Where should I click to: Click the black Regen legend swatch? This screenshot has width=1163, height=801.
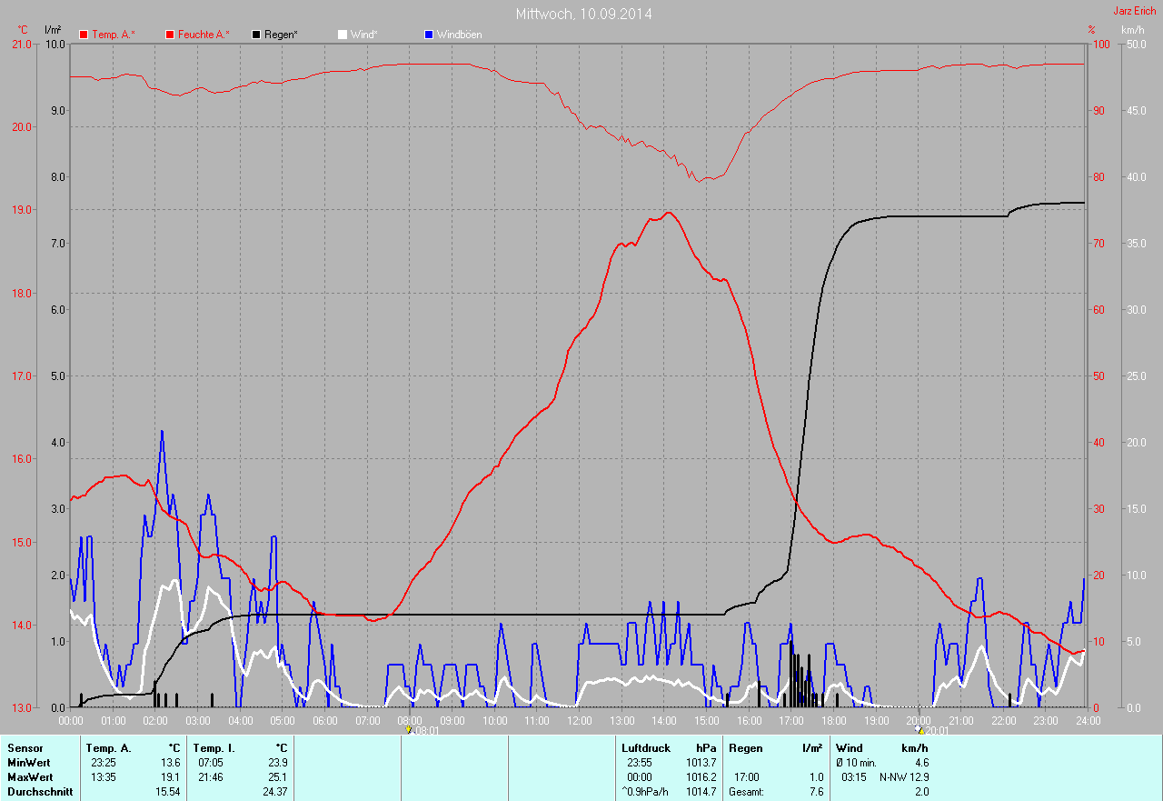point(257,35)
